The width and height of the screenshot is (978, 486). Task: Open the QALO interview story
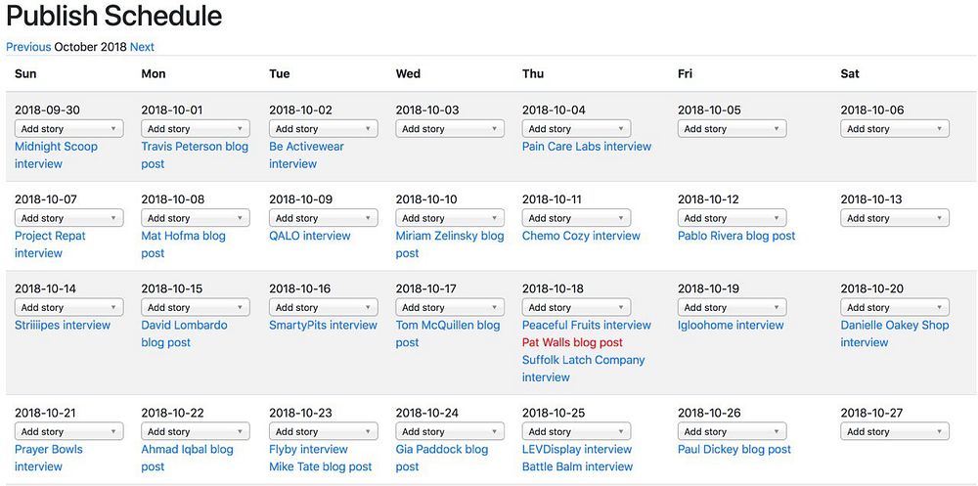[x=309, y=236]
